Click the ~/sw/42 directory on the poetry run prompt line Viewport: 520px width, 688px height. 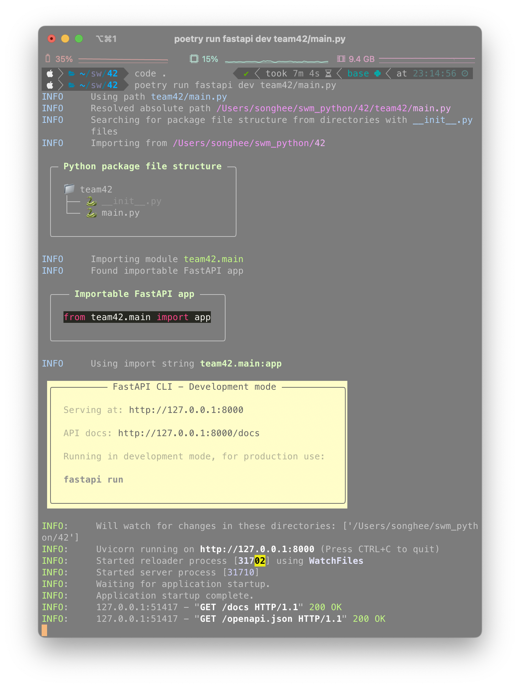coord(99,85)
